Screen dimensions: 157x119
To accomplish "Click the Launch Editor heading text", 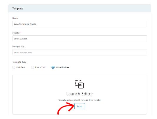I will [x=80, y=94].
